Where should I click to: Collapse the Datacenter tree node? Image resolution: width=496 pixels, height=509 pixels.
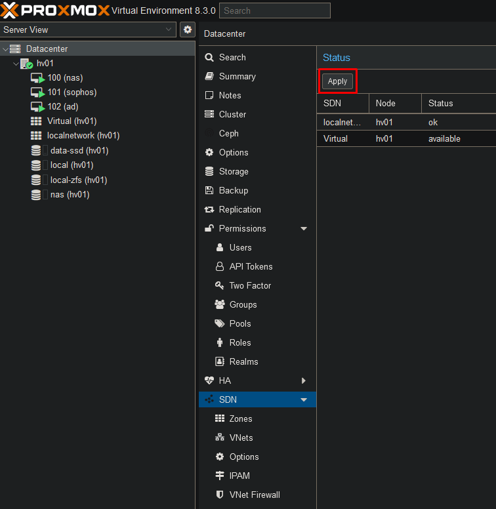(5, 49)
